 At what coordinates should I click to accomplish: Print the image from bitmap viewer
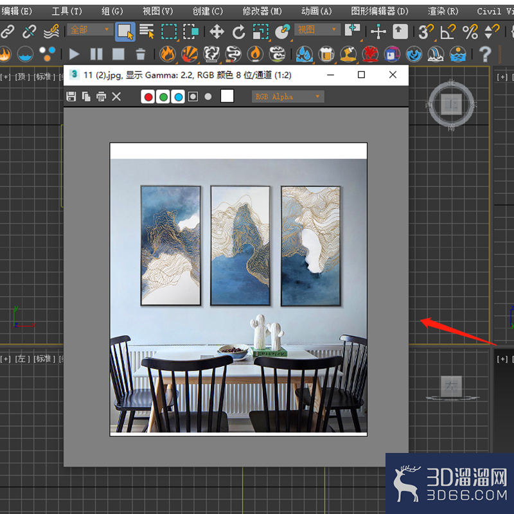102,97
